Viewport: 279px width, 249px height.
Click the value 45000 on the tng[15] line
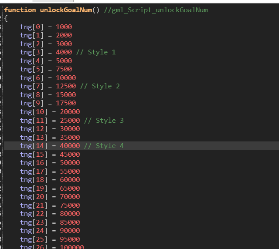(70, 155)
